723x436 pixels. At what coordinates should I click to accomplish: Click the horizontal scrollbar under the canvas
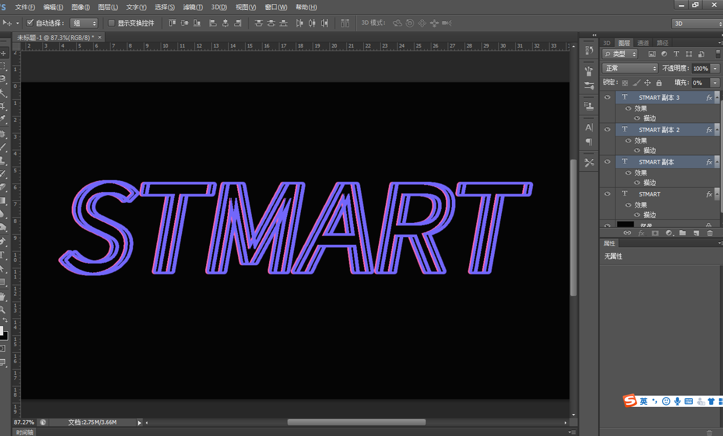[356, 422]
